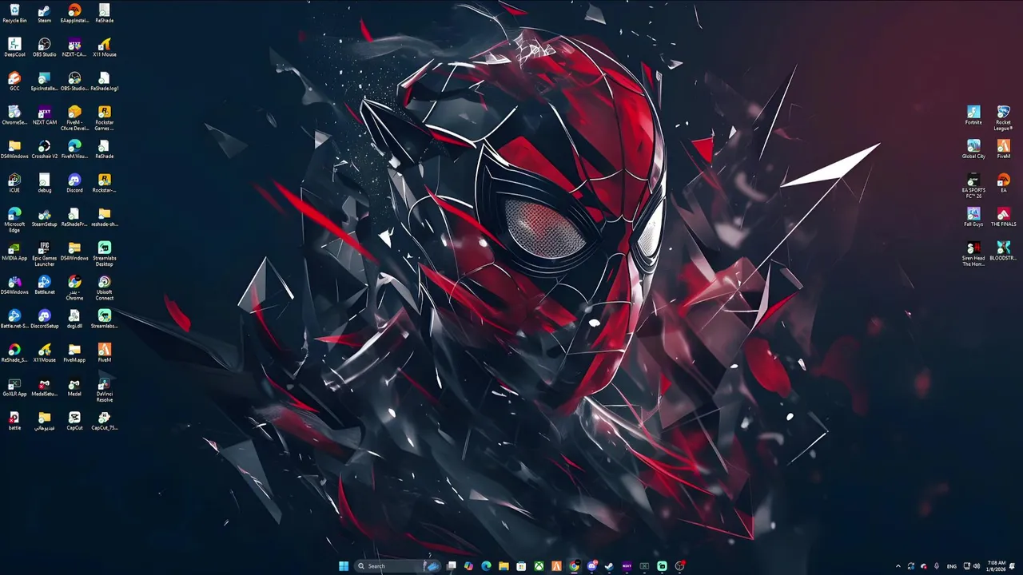The height and width of the screenshot is (575, 1023).
Task: Select the EA SPORTS FC 26 shortcut
Action: [973, 186]
